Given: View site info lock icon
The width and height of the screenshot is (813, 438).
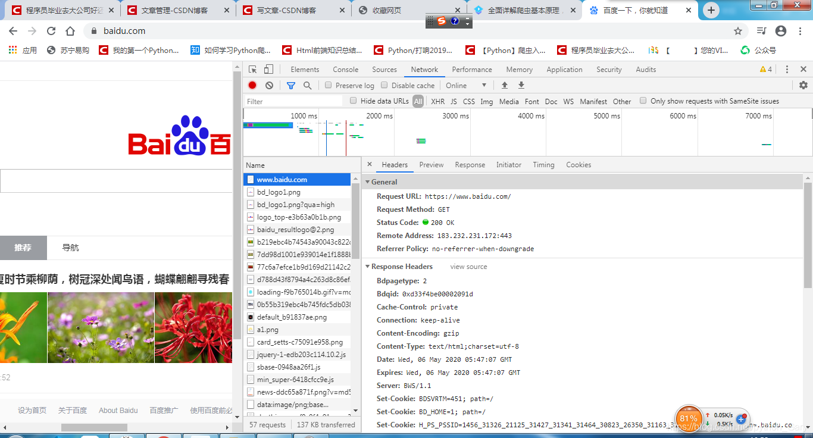Looking at the screenshot, I should tap(93, 31).
